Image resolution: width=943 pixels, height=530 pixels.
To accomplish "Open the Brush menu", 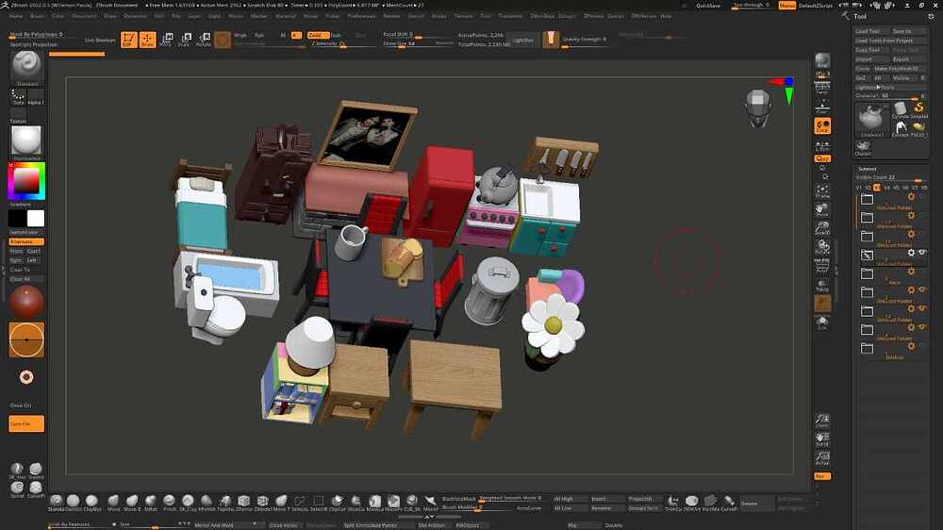I will (38, 16).
